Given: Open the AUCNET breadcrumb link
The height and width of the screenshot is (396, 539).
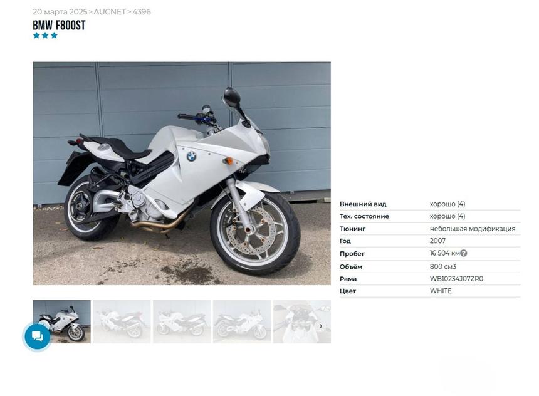Looking at the screenshot, I should click(x=110, y=12).
